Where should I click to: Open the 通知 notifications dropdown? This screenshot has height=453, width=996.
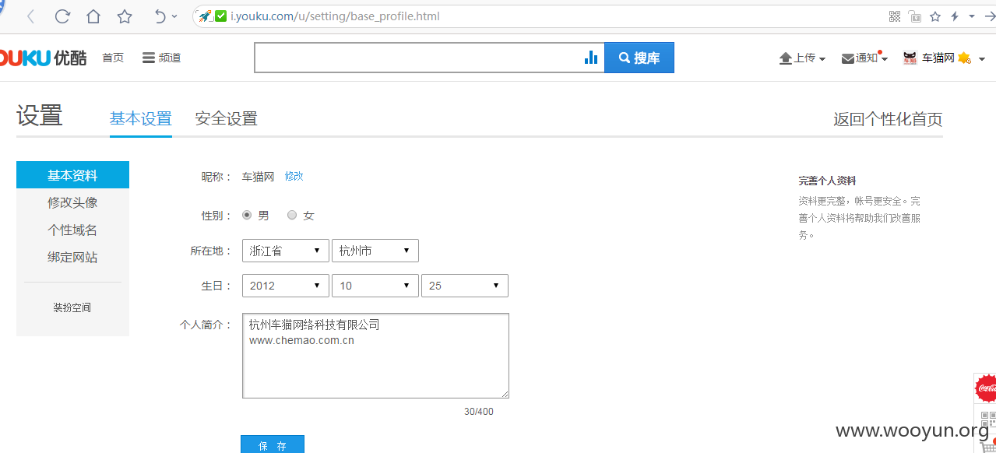tap(864, 58)
